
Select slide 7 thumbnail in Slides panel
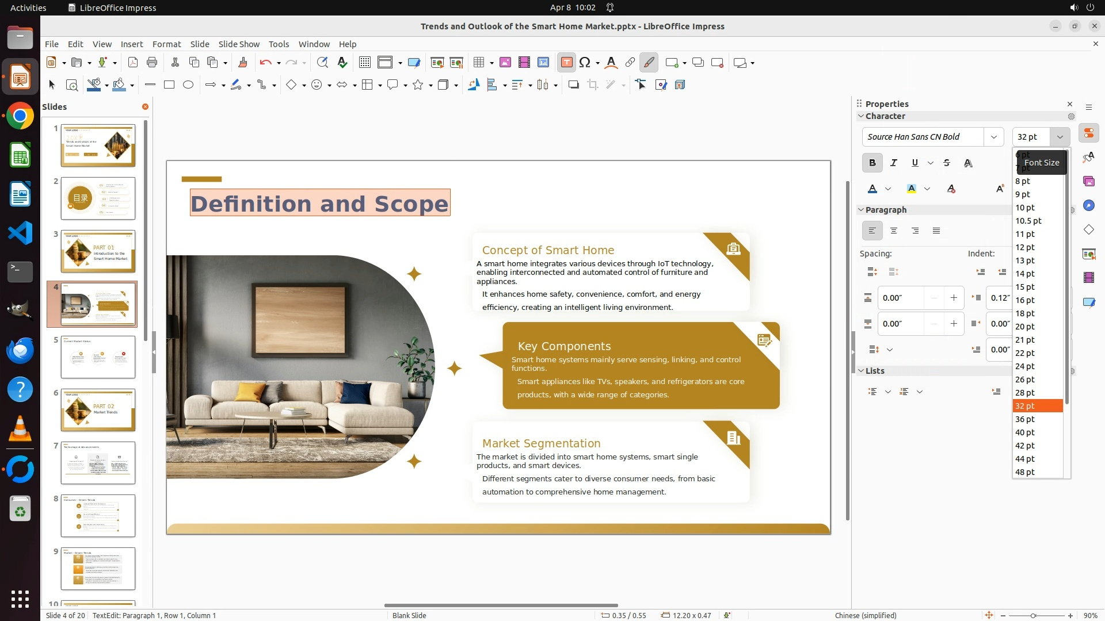(98, 463)
